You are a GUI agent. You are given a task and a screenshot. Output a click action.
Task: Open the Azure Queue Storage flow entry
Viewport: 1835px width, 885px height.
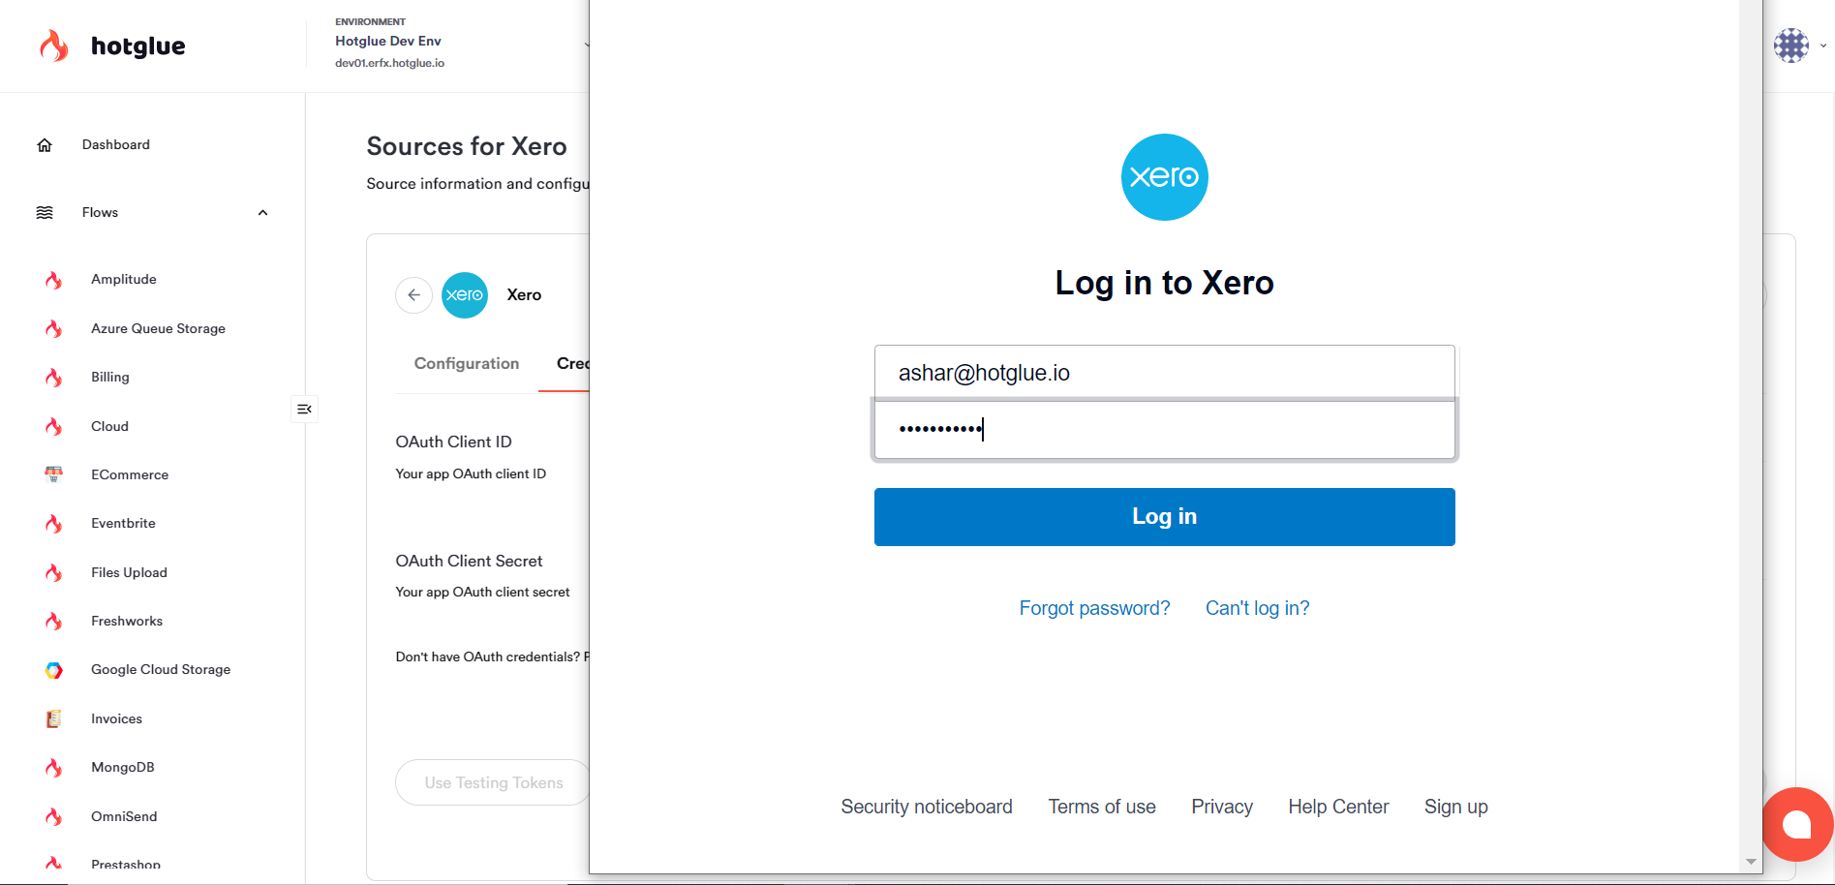158,329
